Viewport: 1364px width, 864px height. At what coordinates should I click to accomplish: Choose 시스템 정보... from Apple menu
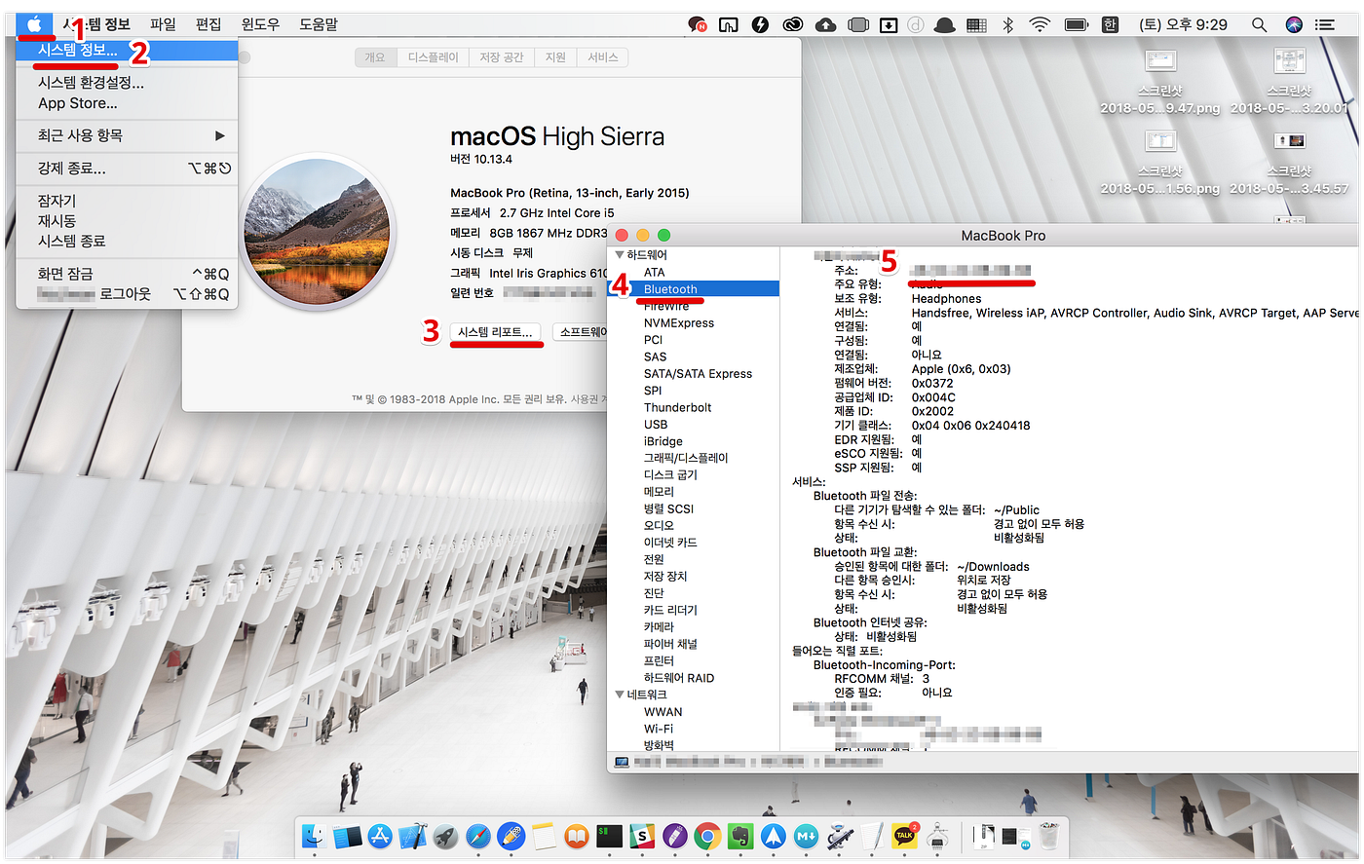click(x=127, y=50)
